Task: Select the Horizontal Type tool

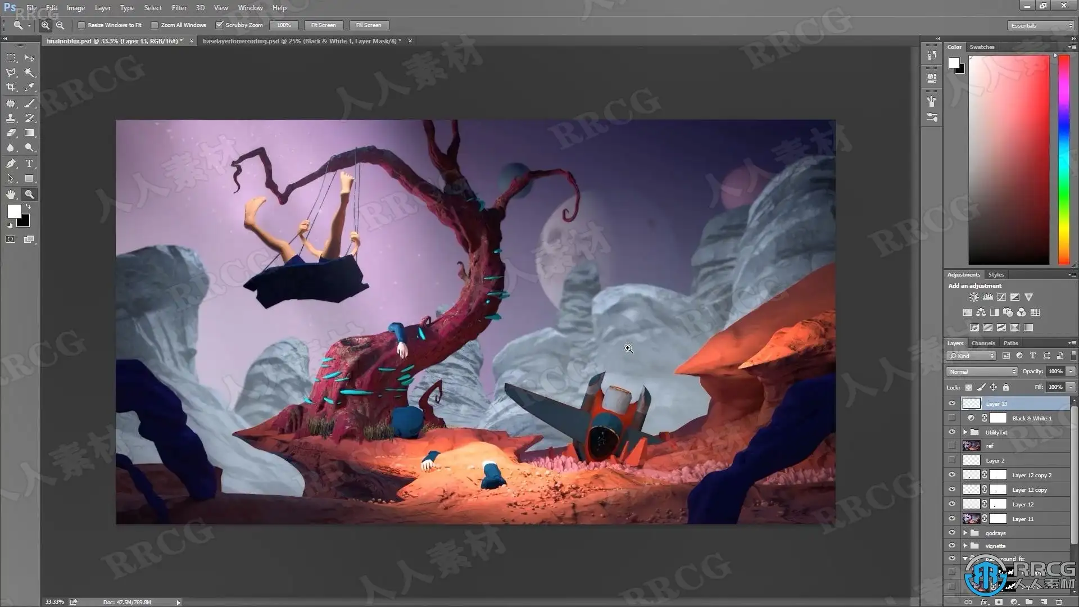Action: (x=29, y=164)
